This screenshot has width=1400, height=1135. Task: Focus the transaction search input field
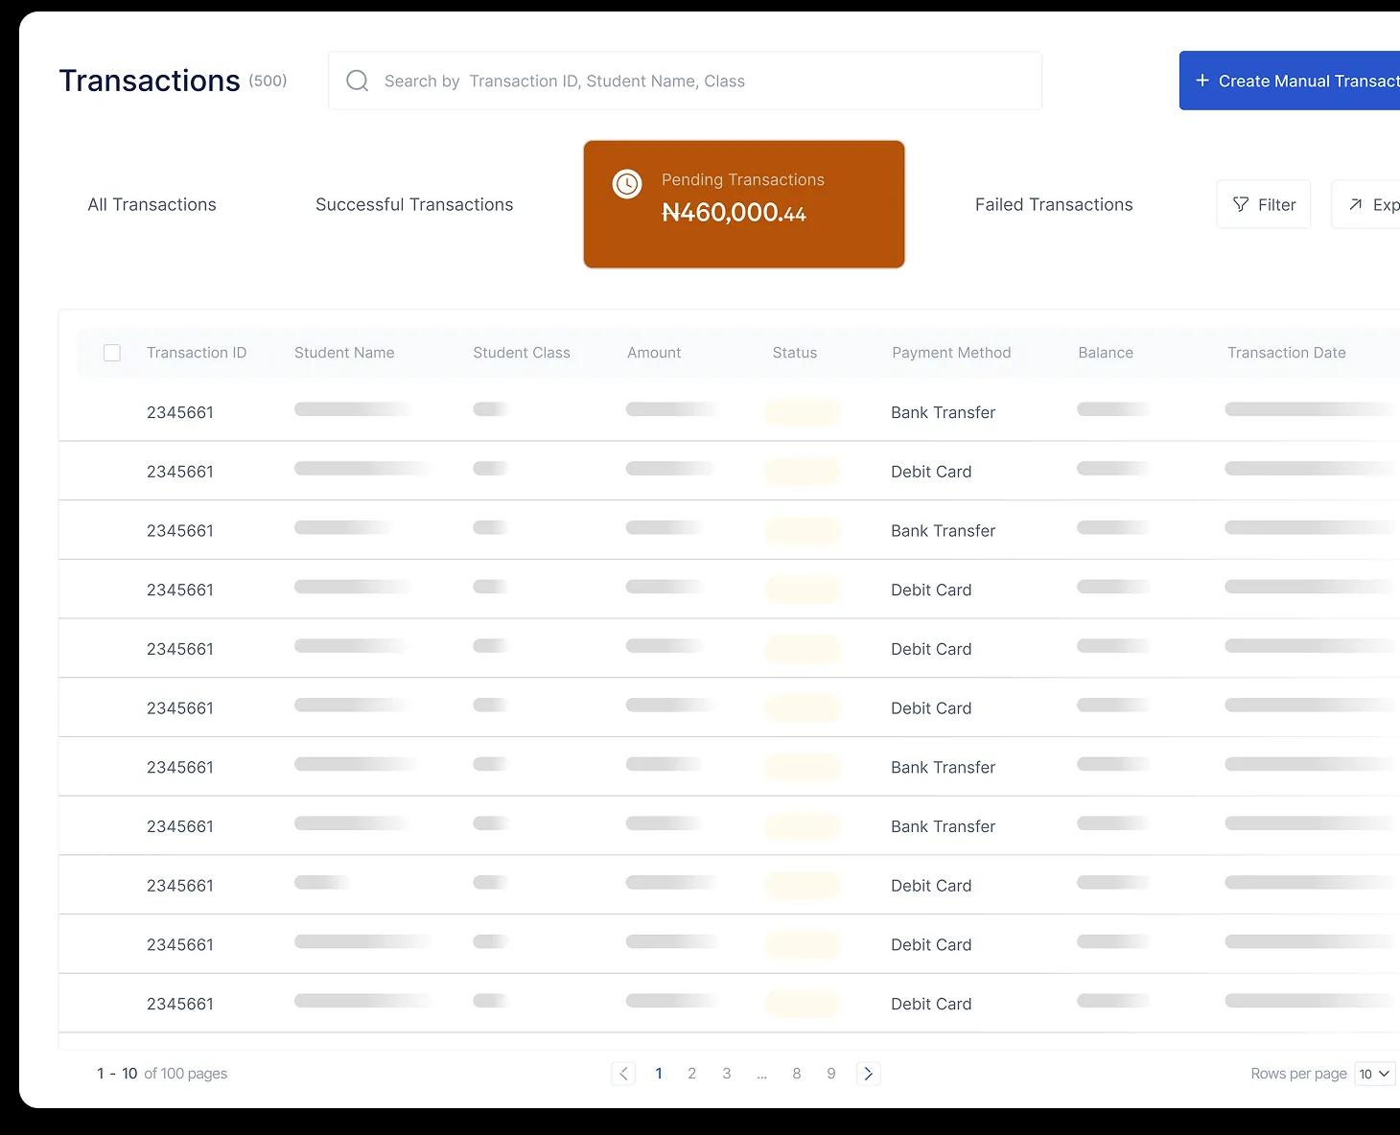[700, 81]
